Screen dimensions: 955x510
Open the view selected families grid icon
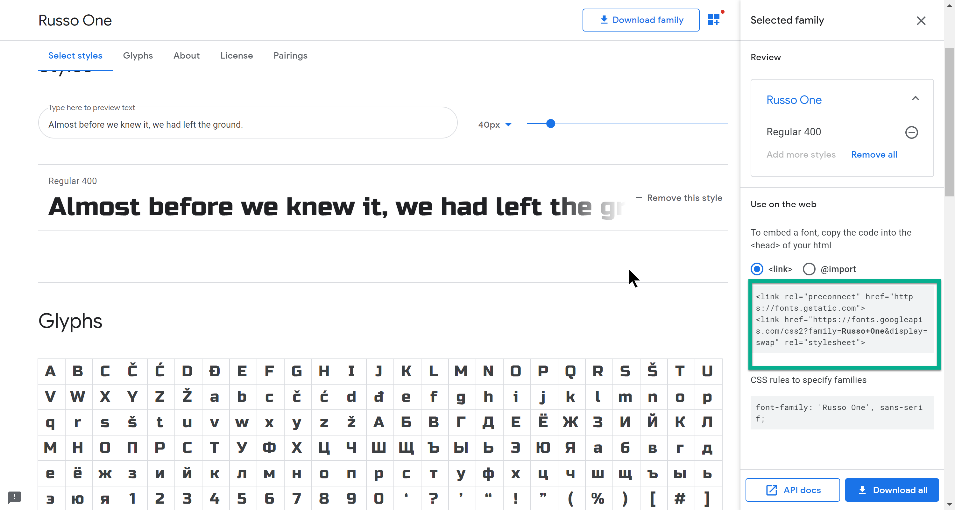pos(714,20)
